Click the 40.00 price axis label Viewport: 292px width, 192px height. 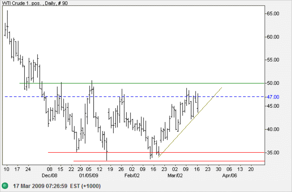click(273, 129)
